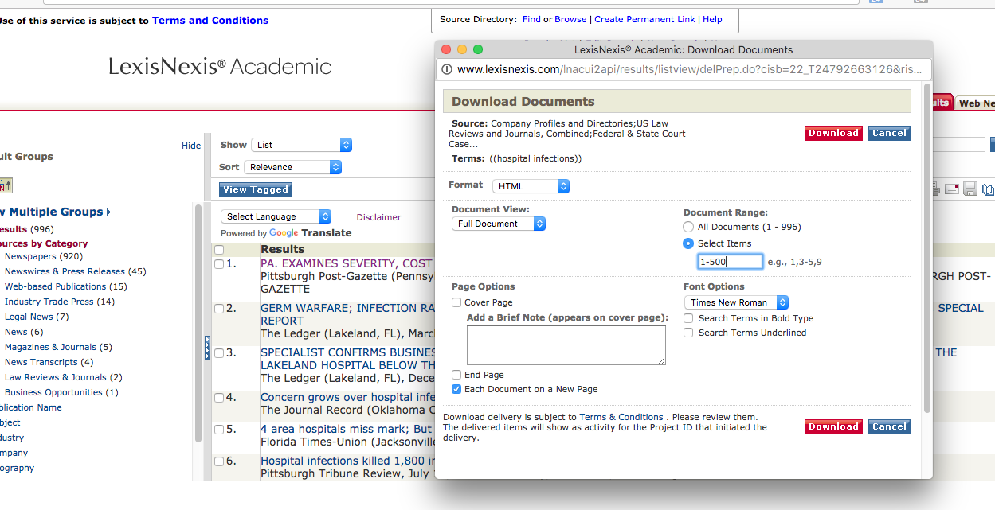Enable the End Page checkbox
This screenshot has height=510, width=995.
(x=456, y=375)
